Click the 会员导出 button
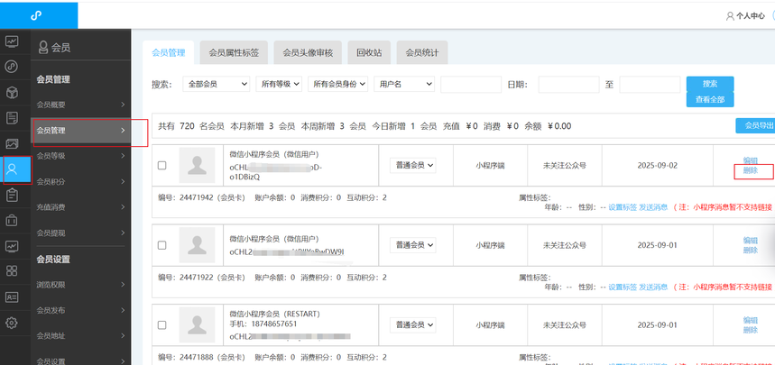Screen dimensions: 775x365 [x=755, y=125]
